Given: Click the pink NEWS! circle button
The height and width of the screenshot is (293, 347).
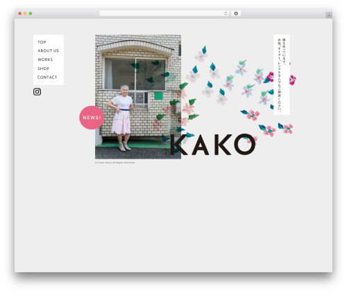Looking at the screenshot, I should (92, 118).
